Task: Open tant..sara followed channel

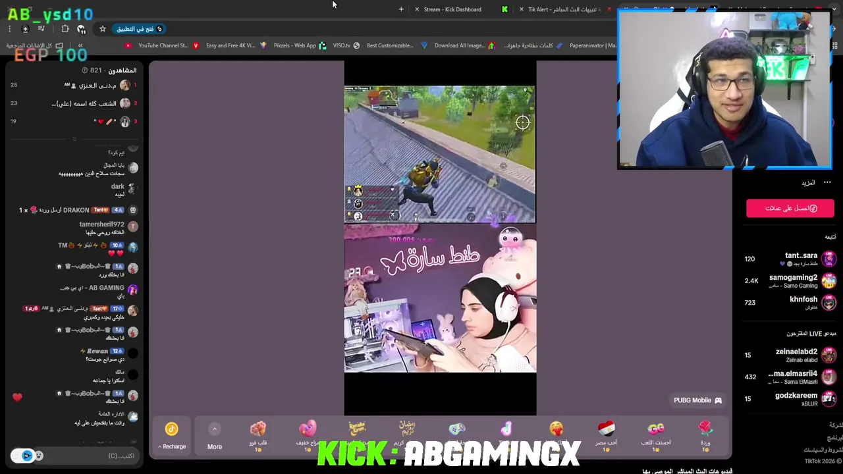Action: click(790, 259)
